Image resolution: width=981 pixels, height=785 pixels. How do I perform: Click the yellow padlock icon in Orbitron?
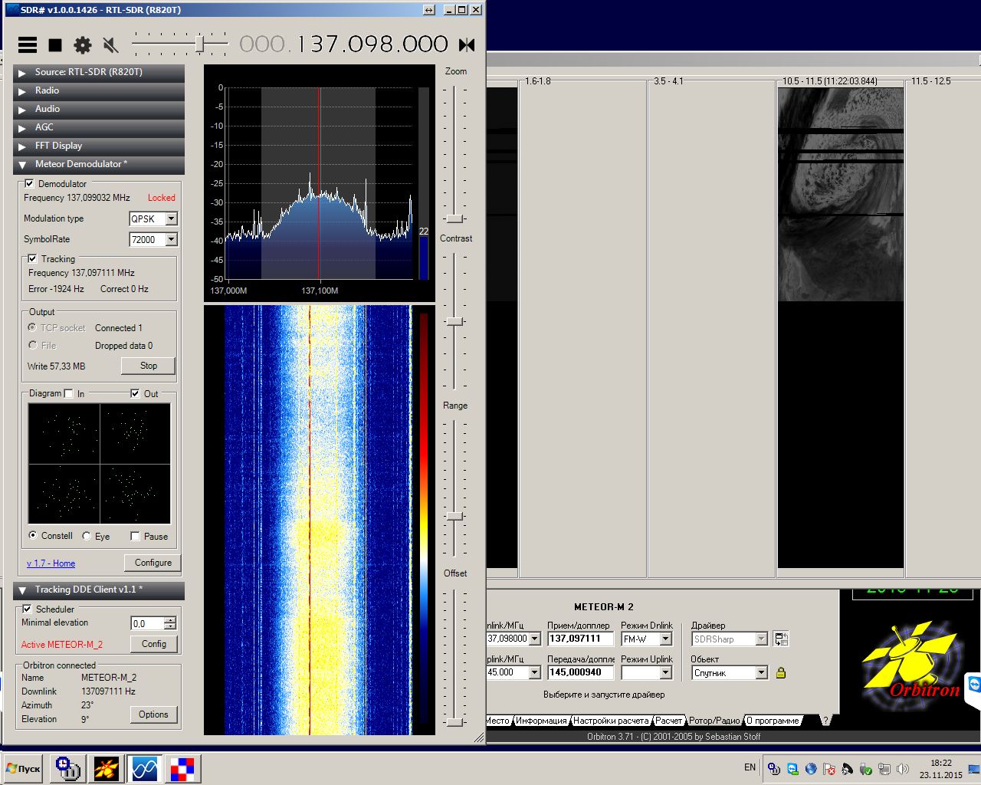pyautogui.click(x=781, y=672)
